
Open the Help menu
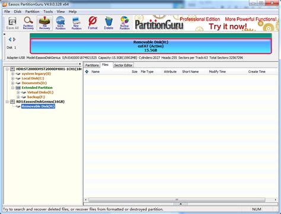[x=72, y=12]
